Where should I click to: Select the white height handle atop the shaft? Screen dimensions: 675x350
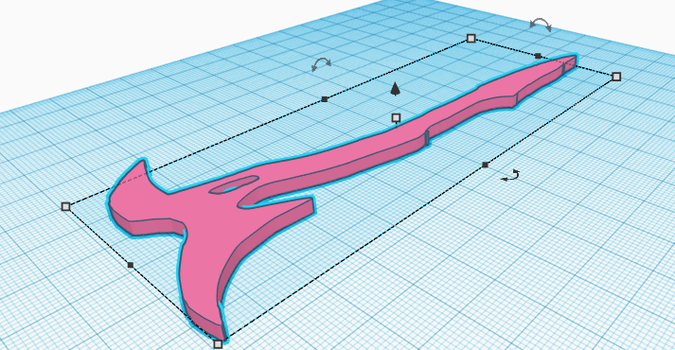396,118
